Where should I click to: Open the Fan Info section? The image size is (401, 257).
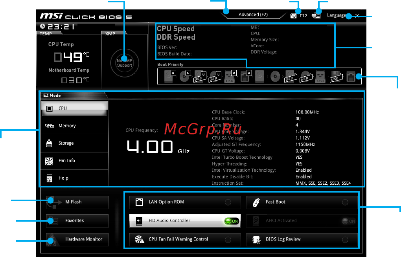tap(74, 161)
